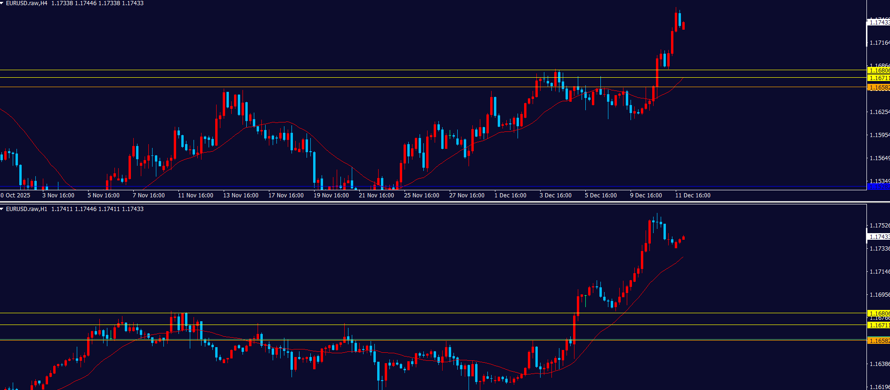The height and width of the screenshot is (390, 890).
Task: Click the 3 Nov 16:00 time axis label
Action: [58, 195]
